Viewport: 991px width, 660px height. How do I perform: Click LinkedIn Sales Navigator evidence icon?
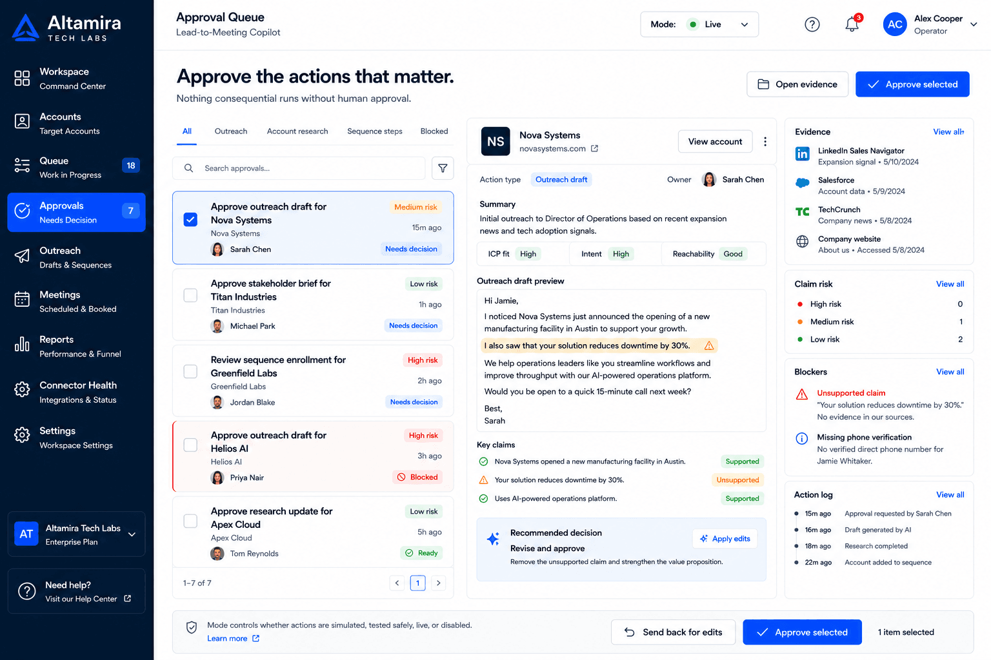pyautogui.click(x=803, y=154)
